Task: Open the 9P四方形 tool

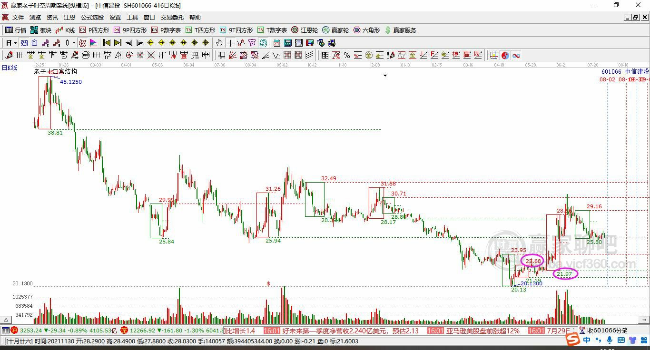Action: (x=129, y=30)
